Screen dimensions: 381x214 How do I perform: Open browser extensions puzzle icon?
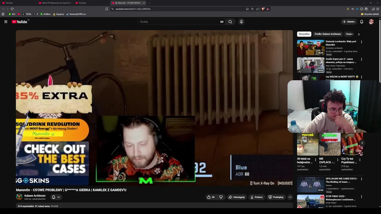(x=362, y=9)
